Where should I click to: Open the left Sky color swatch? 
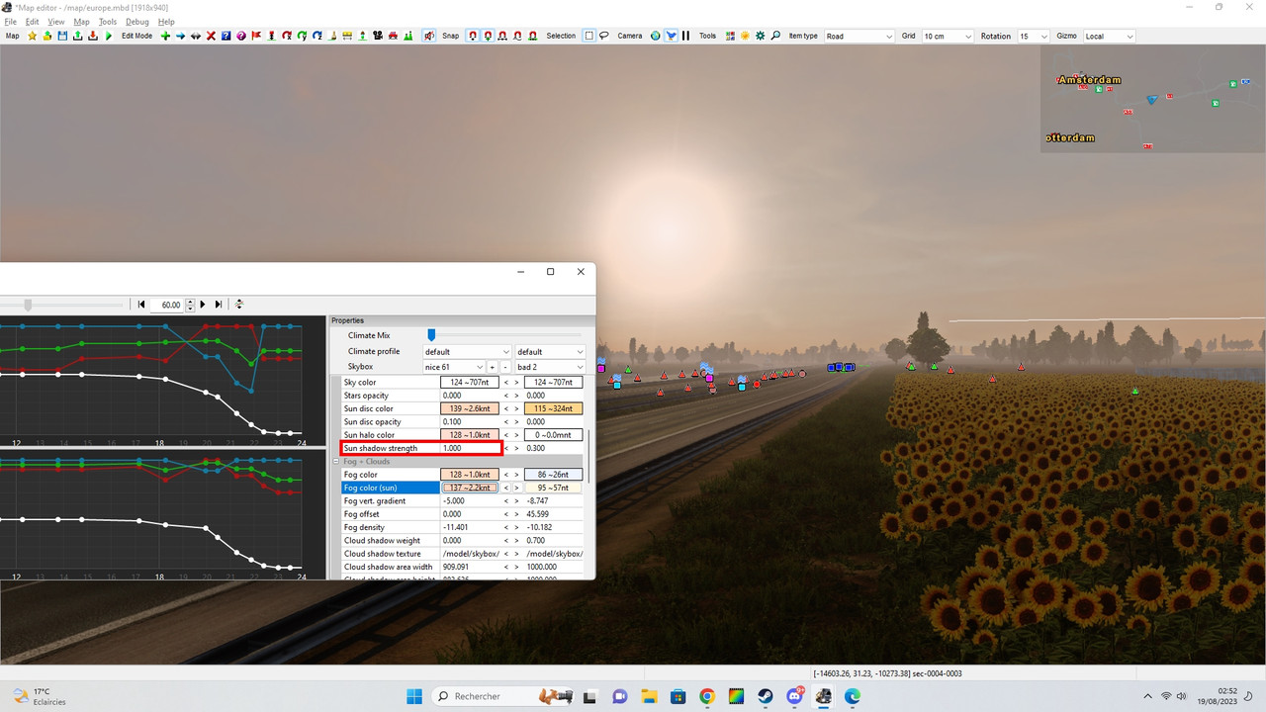(469, 382)
